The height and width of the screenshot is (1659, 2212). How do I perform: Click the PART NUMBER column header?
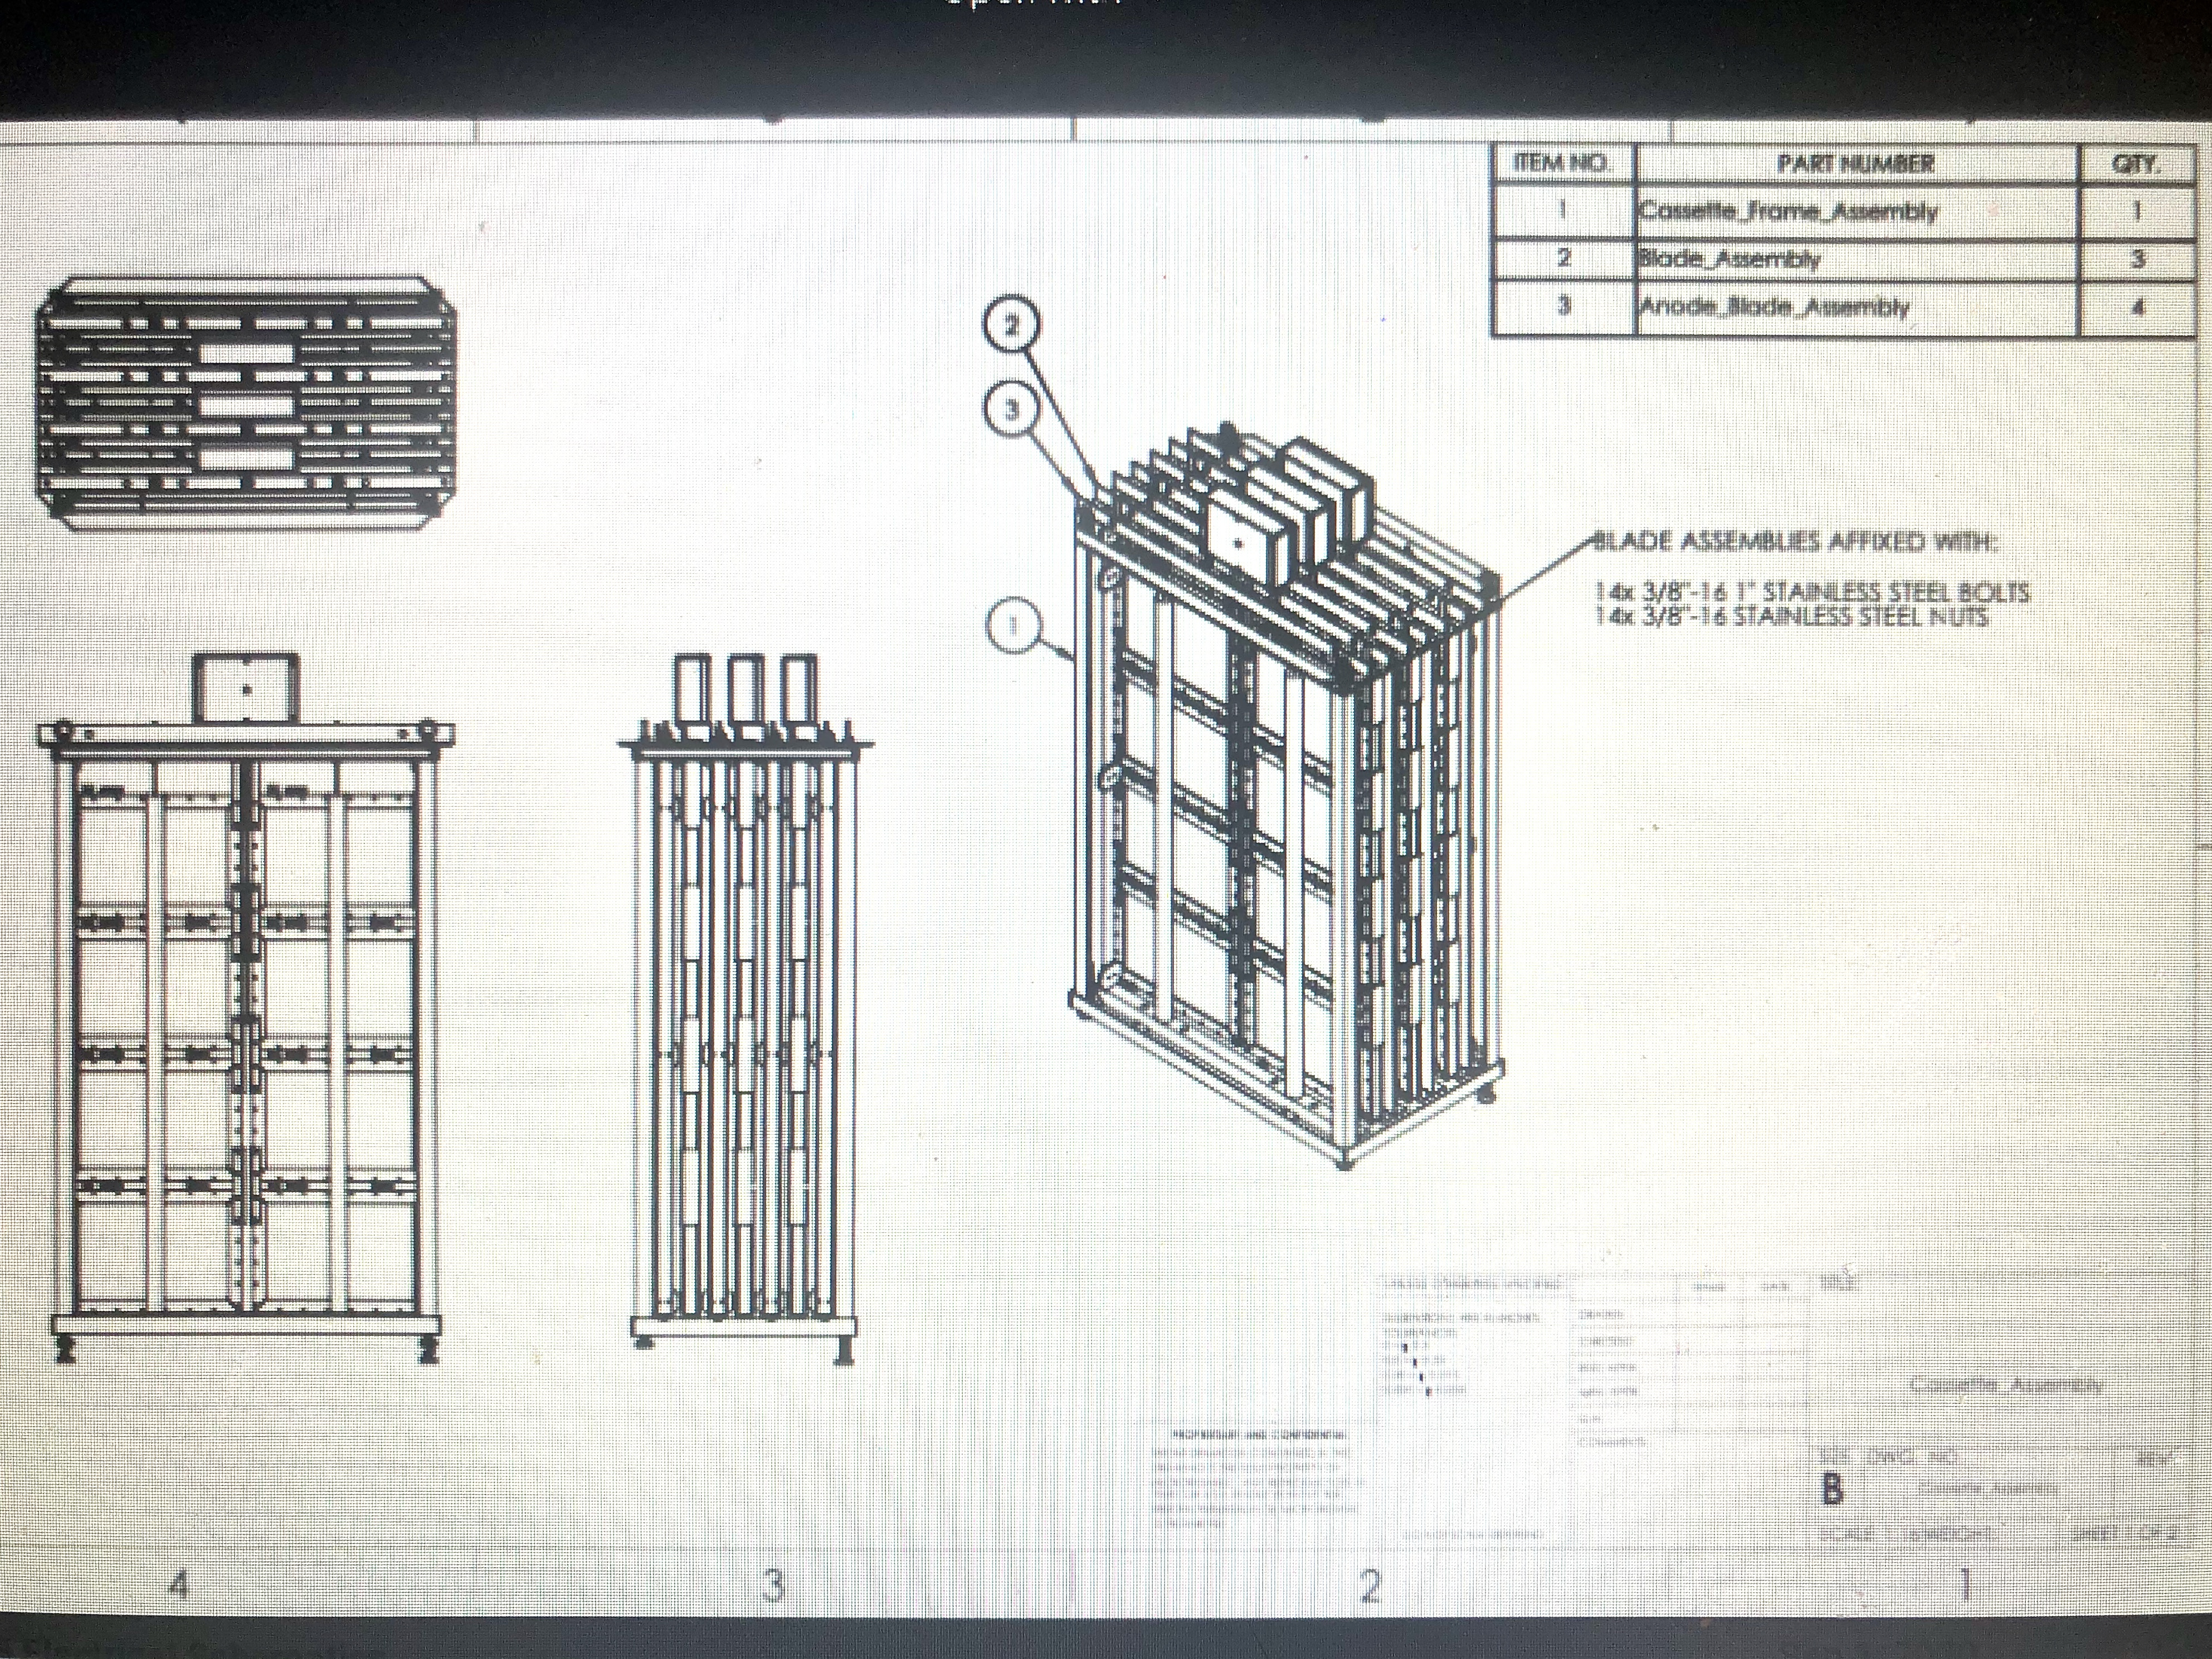pos(1856,165)
